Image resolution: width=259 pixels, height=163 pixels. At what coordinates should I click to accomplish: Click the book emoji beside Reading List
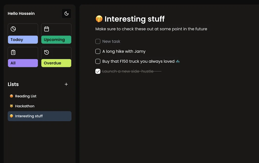tap(11, 96)
